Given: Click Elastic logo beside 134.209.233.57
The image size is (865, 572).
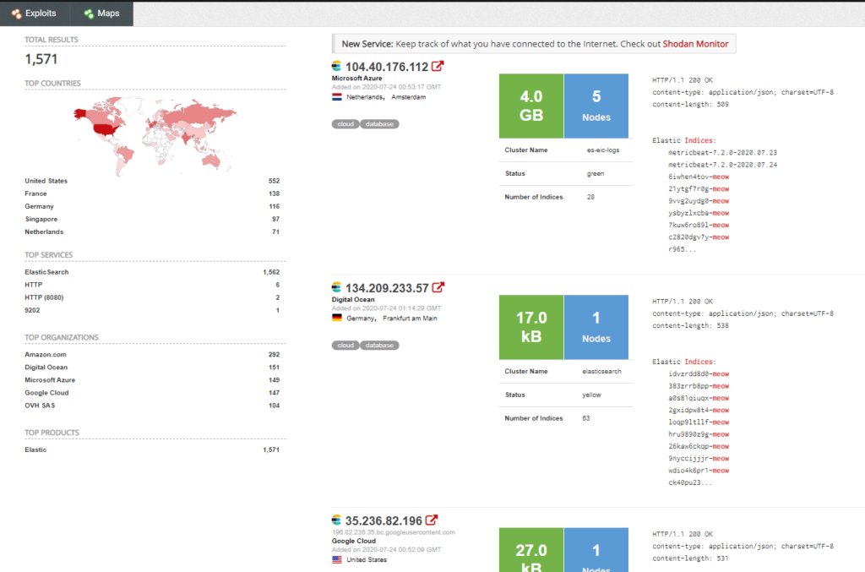Looking at the screenshot, I should 336,288.
